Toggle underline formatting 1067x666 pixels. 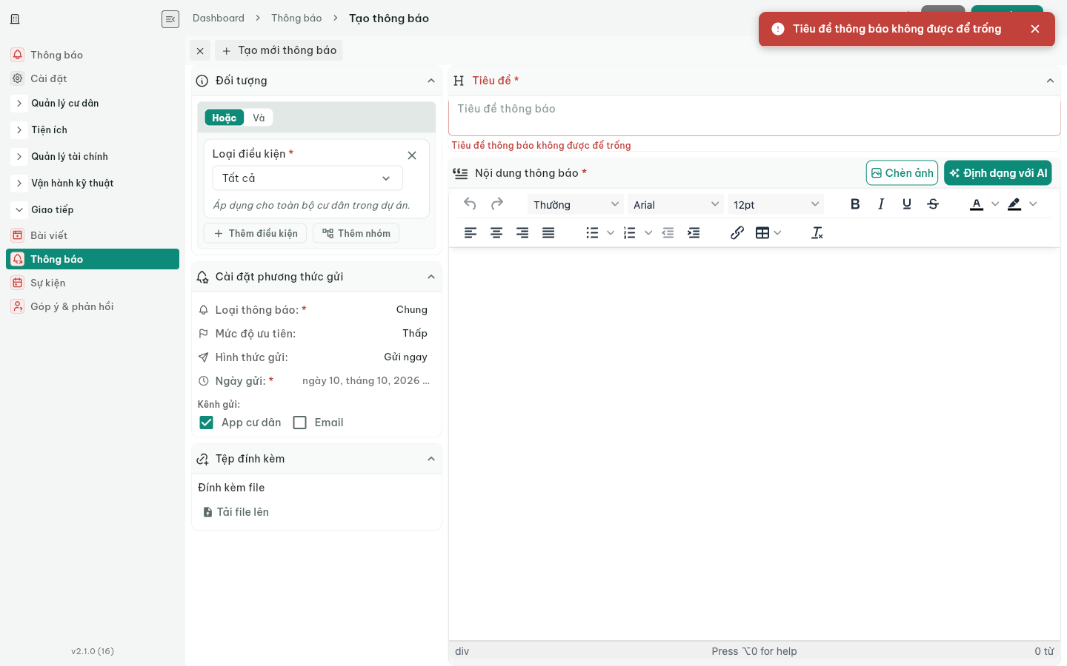click(x=907, y=204)
